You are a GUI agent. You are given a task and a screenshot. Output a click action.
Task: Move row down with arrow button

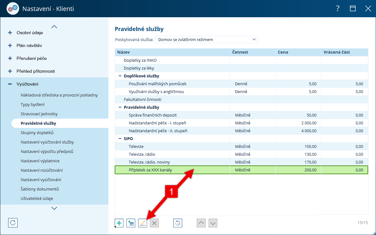pos(213,223)
